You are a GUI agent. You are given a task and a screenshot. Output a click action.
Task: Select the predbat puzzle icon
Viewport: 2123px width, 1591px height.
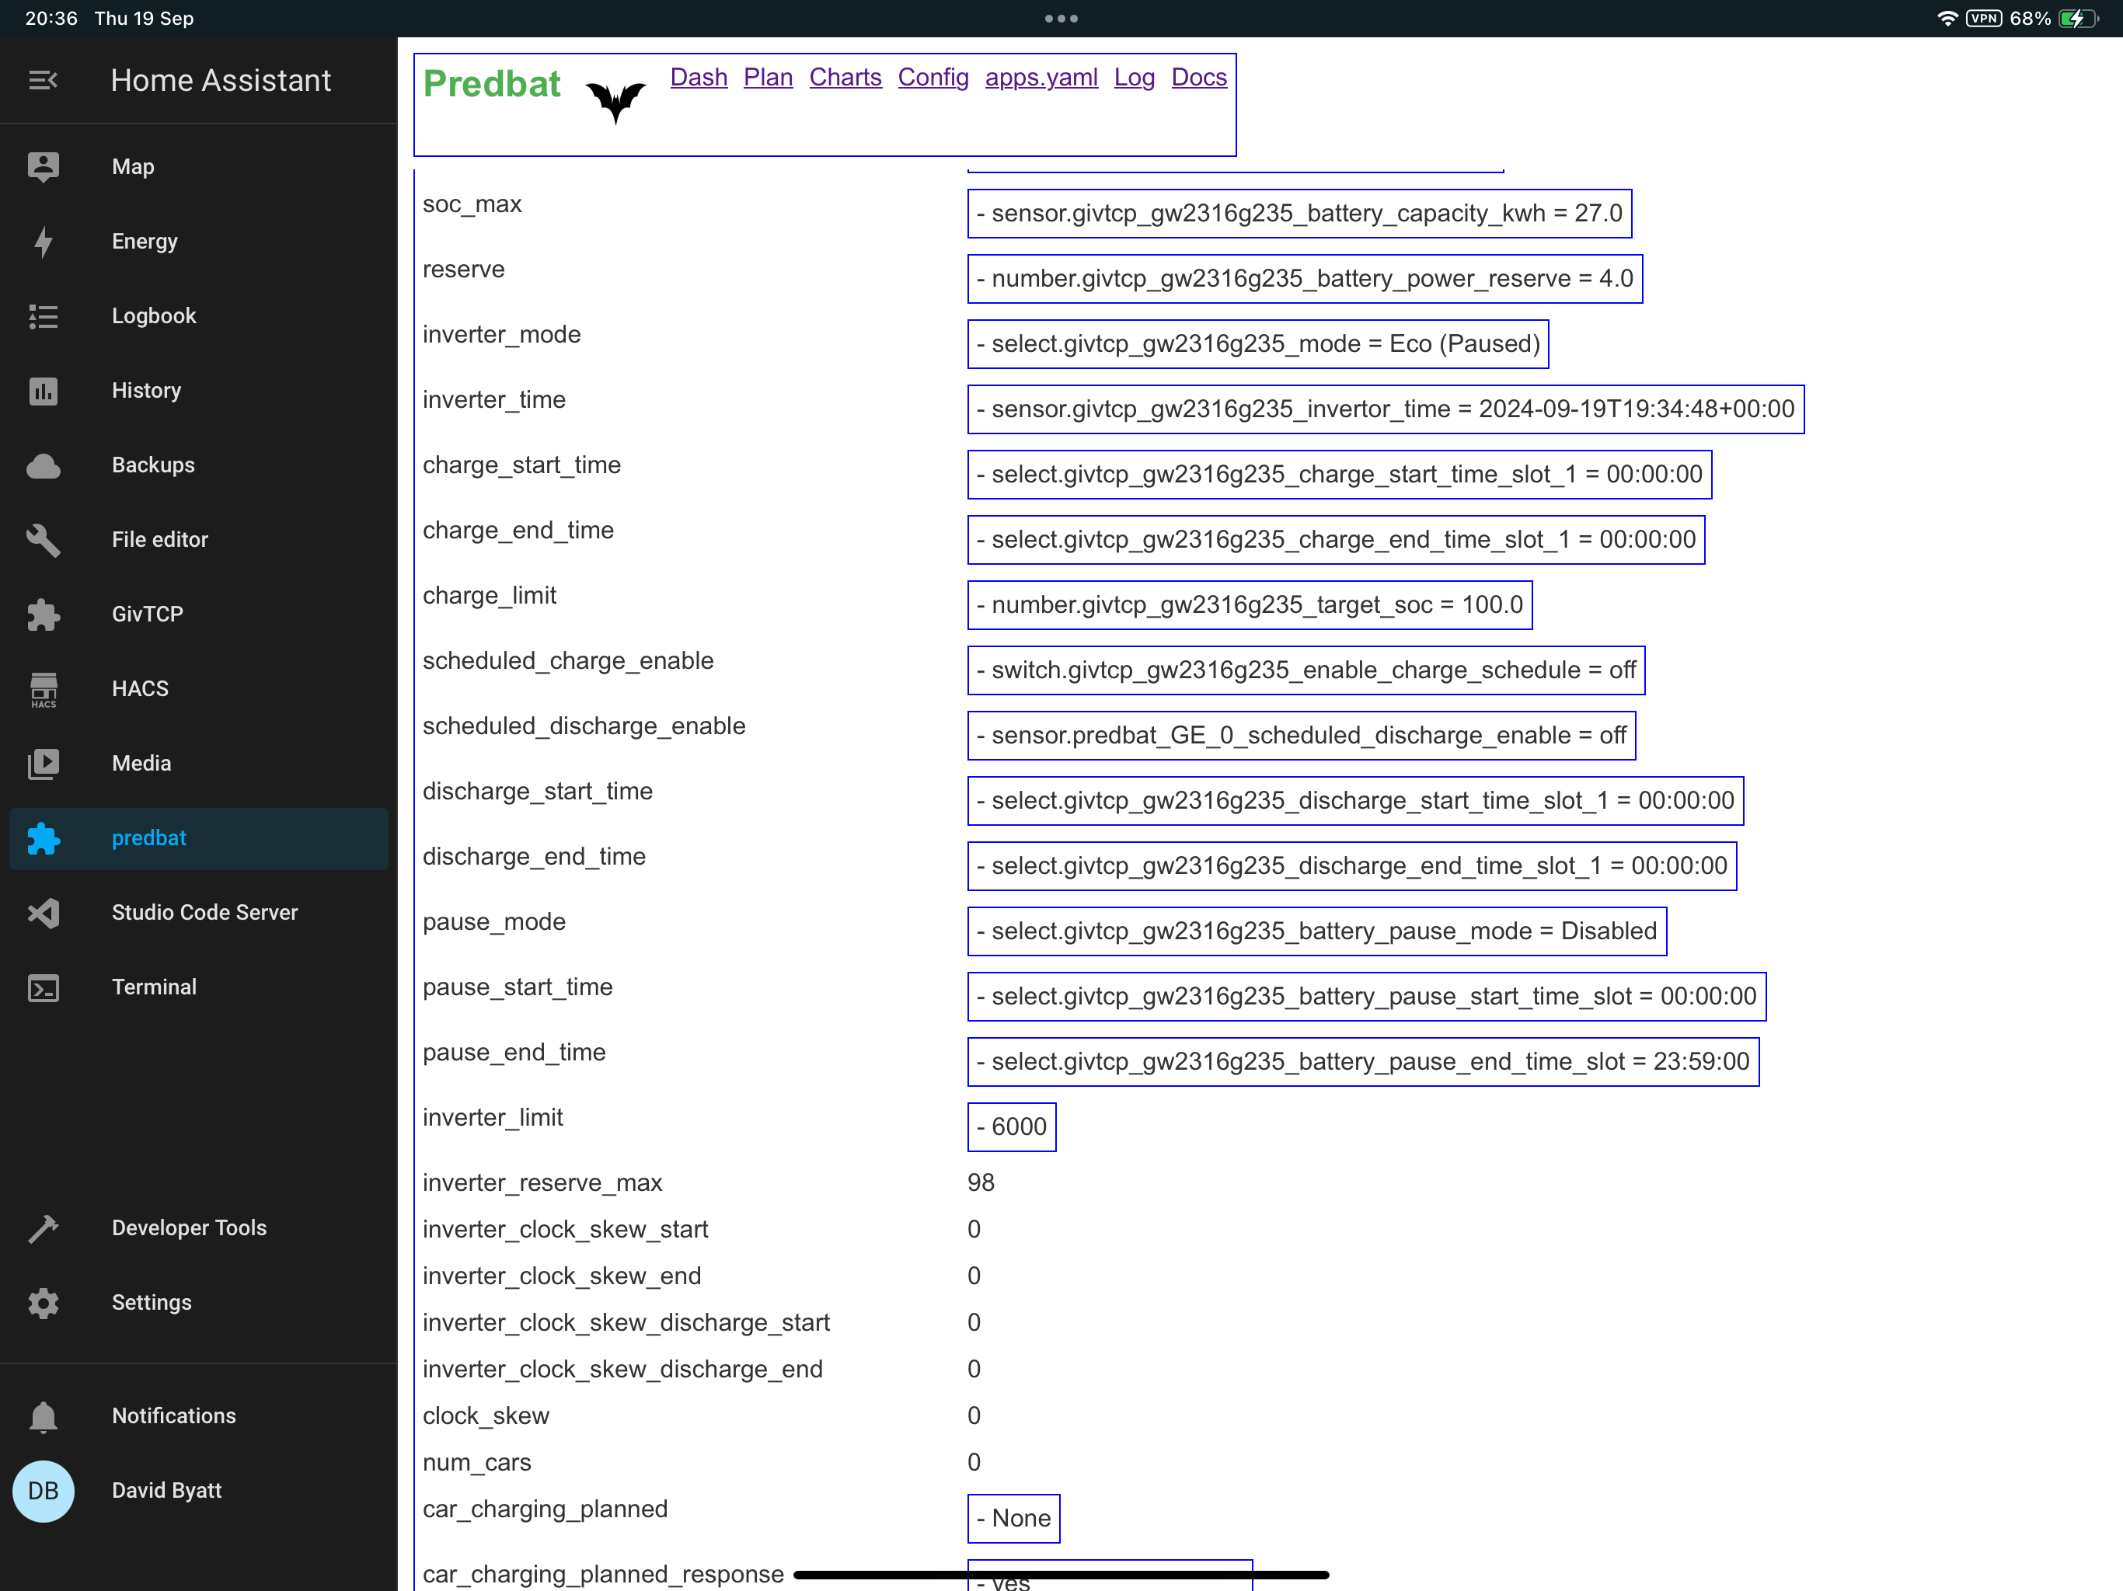[x=44, y=839]
